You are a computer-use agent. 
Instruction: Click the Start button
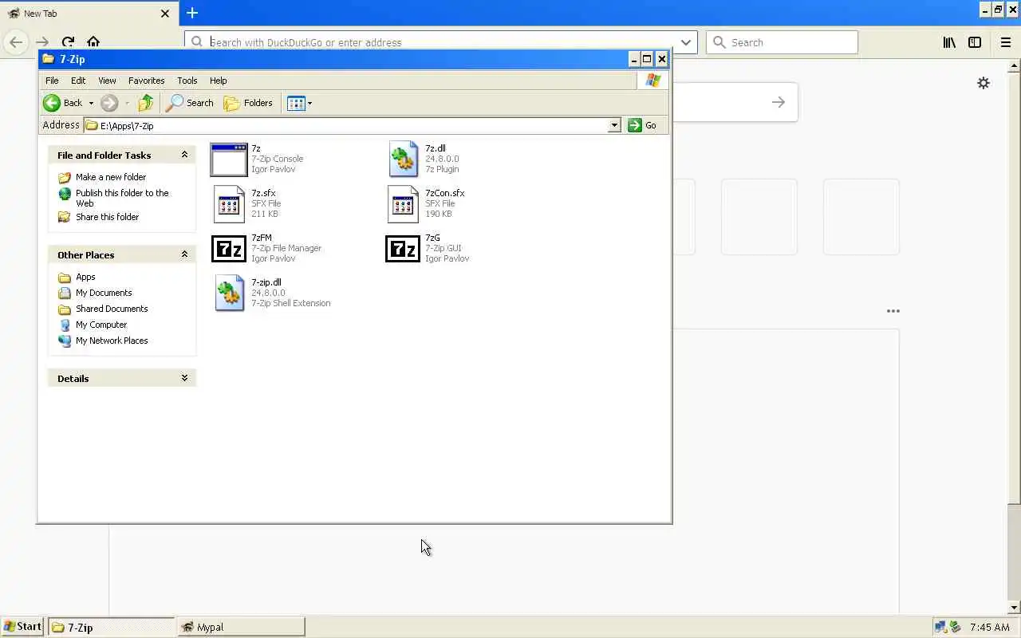[22, 627]
